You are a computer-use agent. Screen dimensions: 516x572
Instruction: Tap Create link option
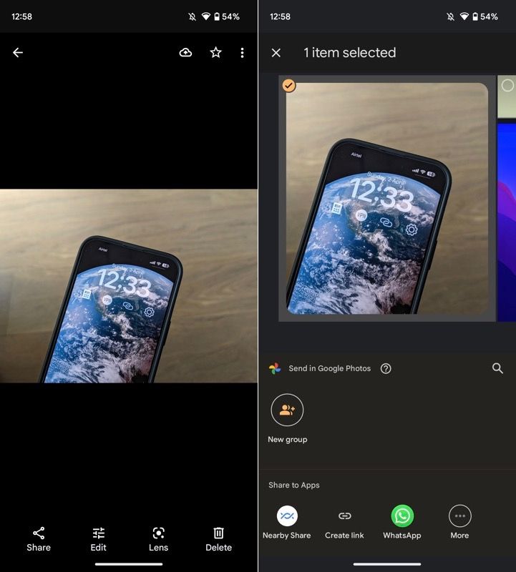[x=344, y=523]
